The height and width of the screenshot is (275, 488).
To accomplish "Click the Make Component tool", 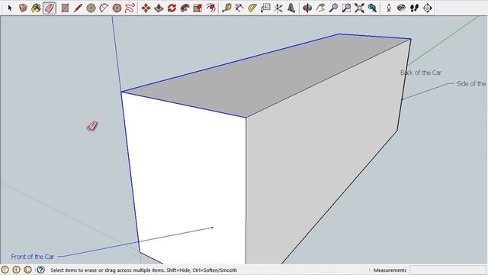I will pyautogui.click(x=23, y=8).
